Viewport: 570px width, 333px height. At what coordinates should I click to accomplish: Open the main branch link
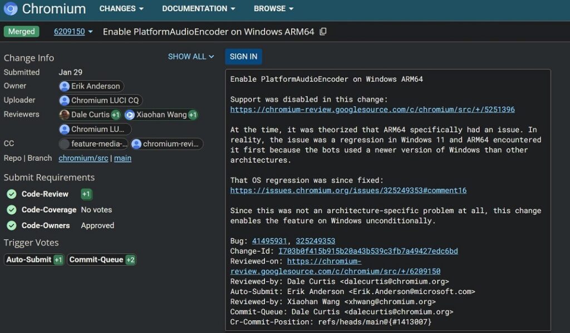[x=122, y=158]
